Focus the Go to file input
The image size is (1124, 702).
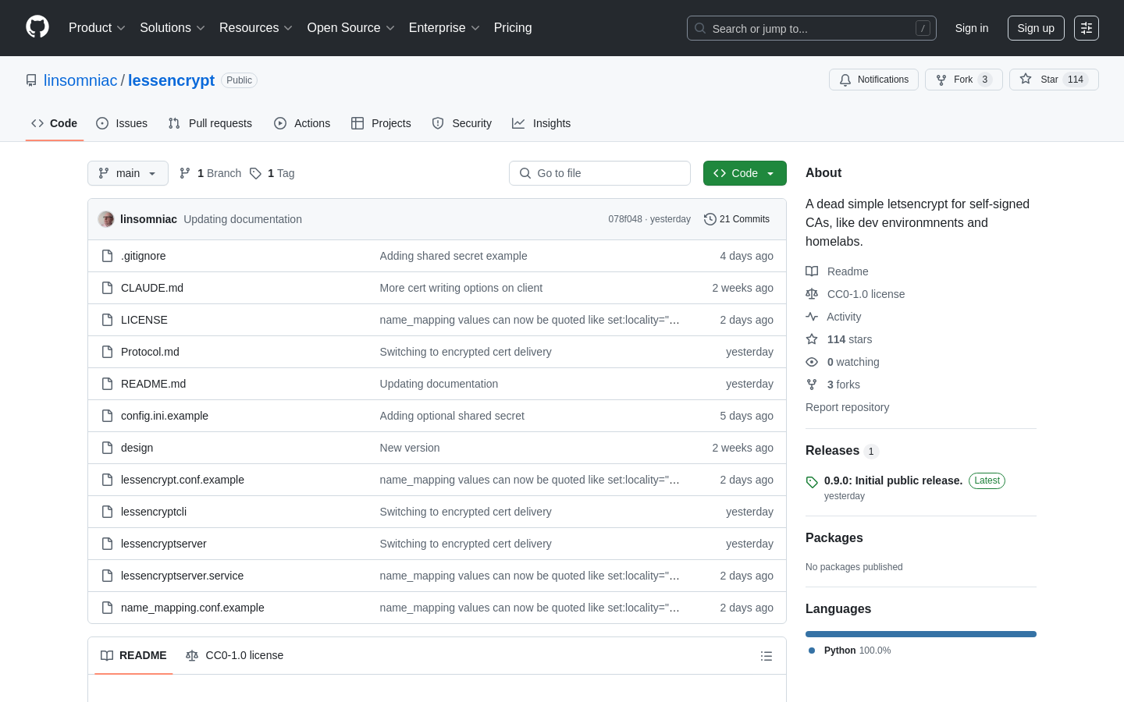tap(599, 173)
